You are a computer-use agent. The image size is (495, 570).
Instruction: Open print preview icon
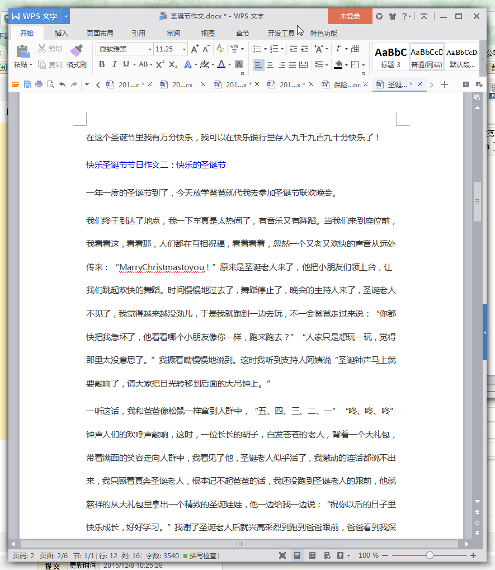point(50,84)
